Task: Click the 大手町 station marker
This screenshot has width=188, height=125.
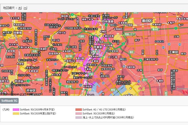Action: (95, 42)
